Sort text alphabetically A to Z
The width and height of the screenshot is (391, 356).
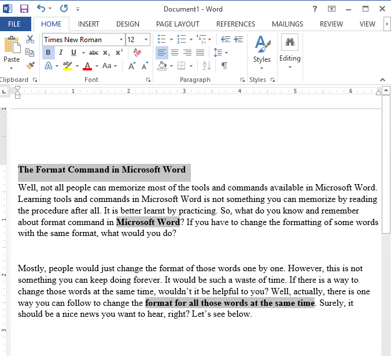tap(206, 66)
